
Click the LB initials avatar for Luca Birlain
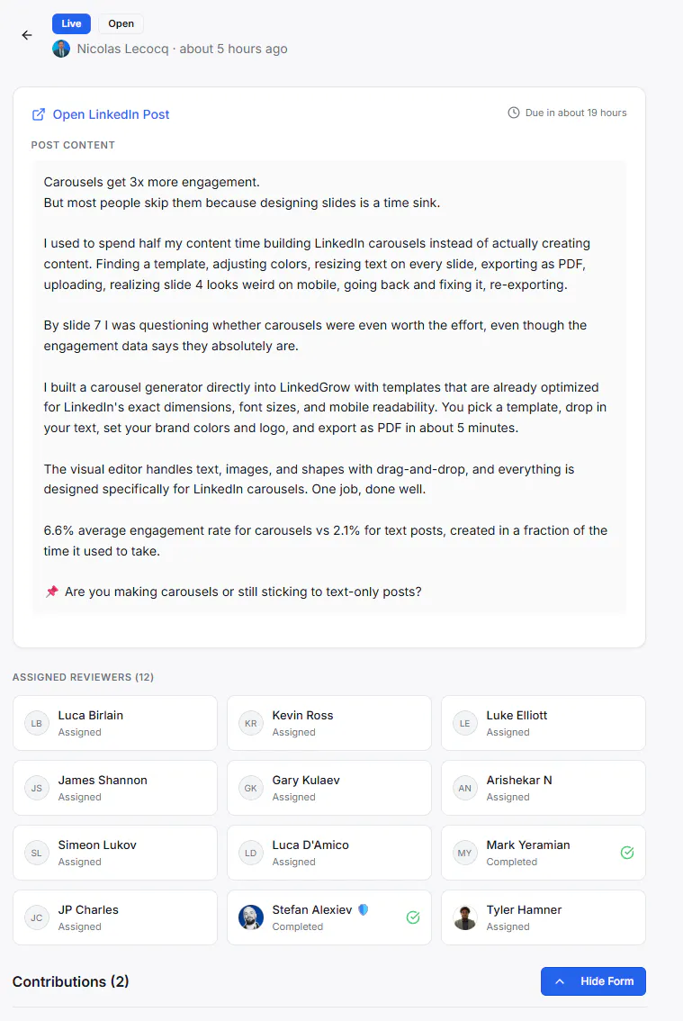click(37, 723)
